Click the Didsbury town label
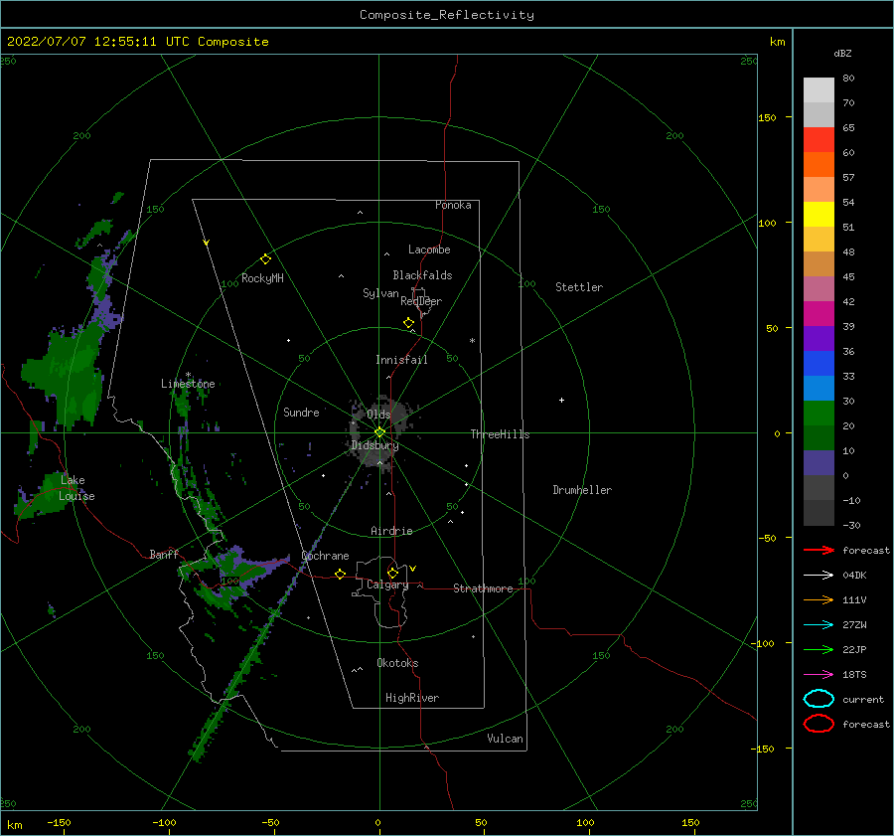The height and width of the screenshot is (836, 894). (x=374, y=445)
